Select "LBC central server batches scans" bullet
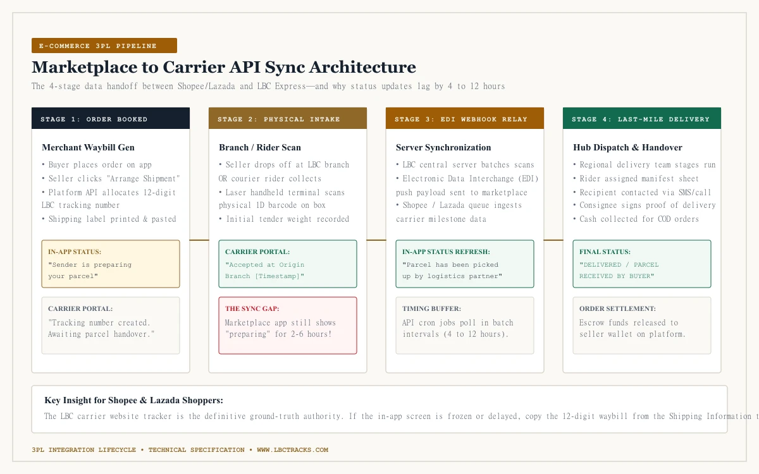 point(465,165)
